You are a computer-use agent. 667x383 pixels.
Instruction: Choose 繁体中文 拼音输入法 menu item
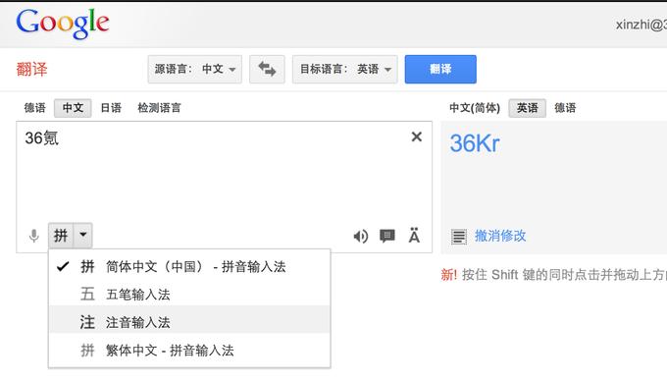point(189,351)
